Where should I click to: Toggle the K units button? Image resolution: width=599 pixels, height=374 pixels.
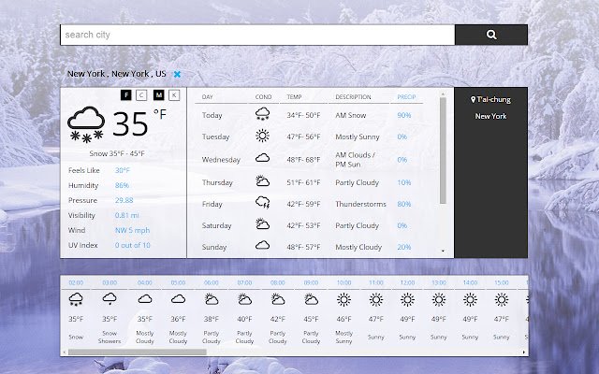coord(174,95)
